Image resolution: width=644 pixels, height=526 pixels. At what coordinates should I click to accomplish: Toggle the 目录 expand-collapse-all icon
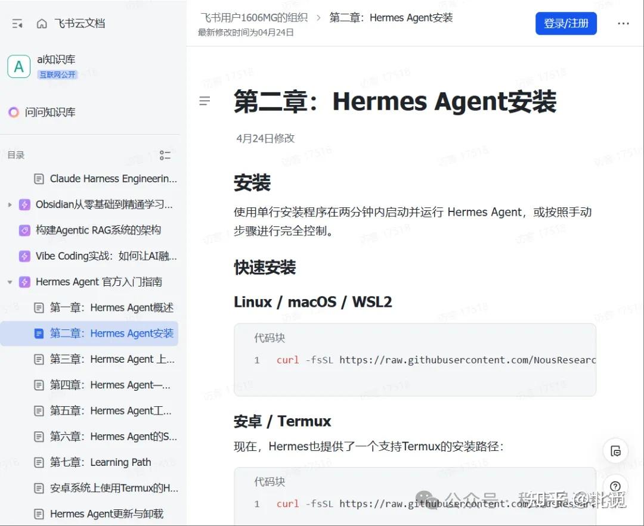click(165, 155)
